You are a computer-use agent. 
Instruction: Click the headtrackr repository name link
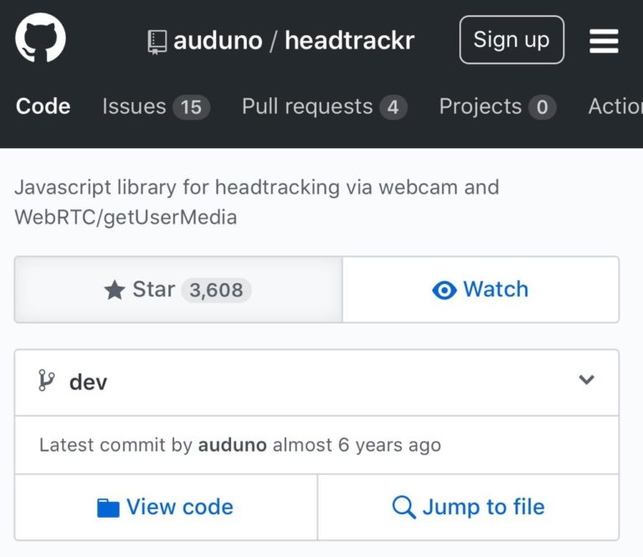(x=349, y=40)
